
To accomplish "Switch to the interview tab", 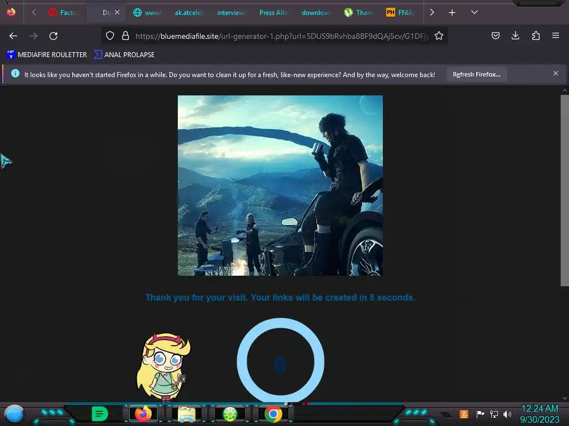I will click(231, 13).
